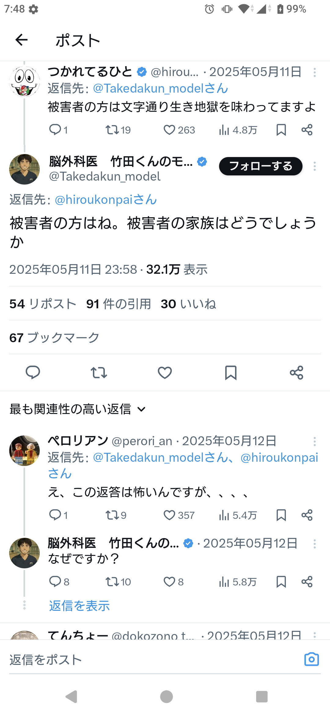The width and height of the screenshot is (330, 715).
Task: Open the @hiroukonpai mention link
Action: 106,200
